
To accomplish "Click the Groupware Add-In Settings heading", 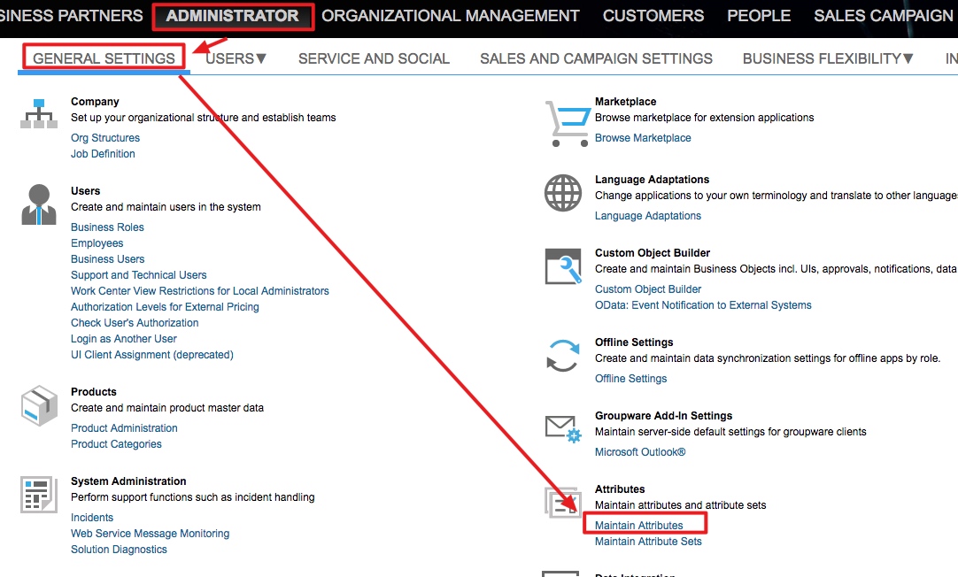I will coord(663,415).
